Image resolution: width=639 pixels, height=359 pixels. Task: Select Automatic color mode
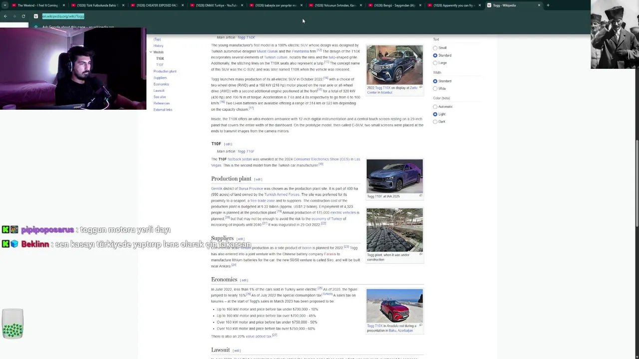[435, 107]
